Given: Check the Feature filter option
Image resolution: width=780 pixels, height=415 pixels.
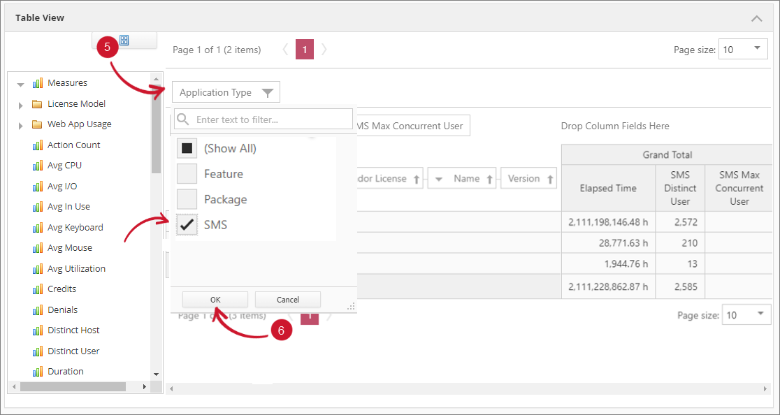Looking at the screenshot, I should coord(187,174).
